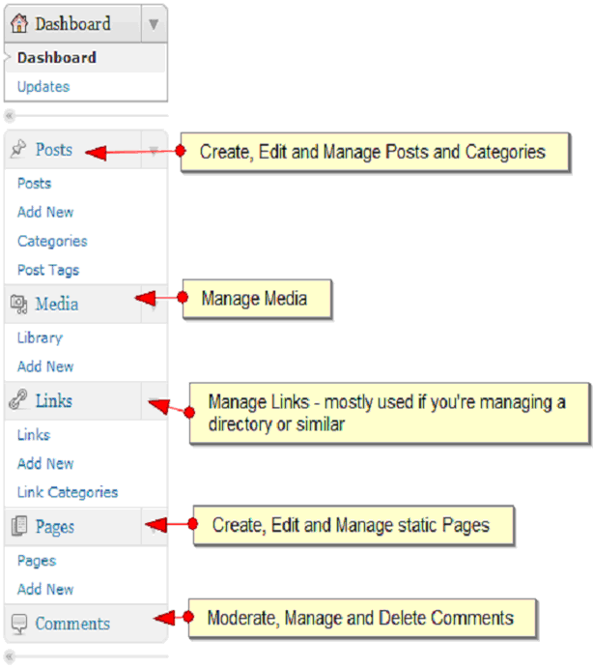This screenshot has height=670, width=594.
Task: Open the Link Categories page
Action: coord(68,492)
